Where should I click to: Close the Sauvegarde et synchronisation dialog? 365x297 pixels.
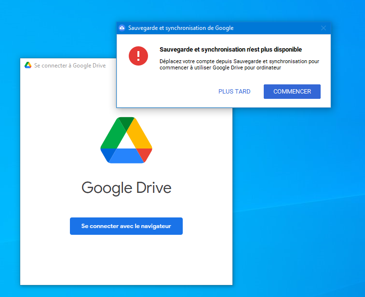(x=324, y=28)
